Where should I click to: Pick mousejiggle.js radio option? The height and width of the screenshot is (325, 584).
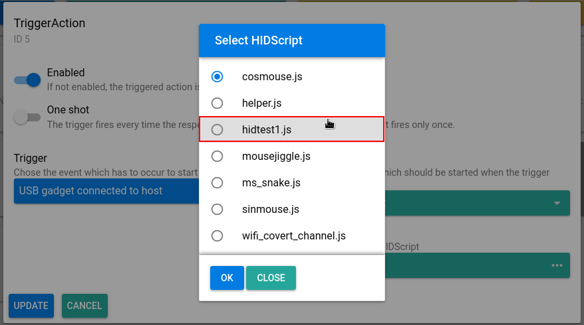(x=217, y=157)
